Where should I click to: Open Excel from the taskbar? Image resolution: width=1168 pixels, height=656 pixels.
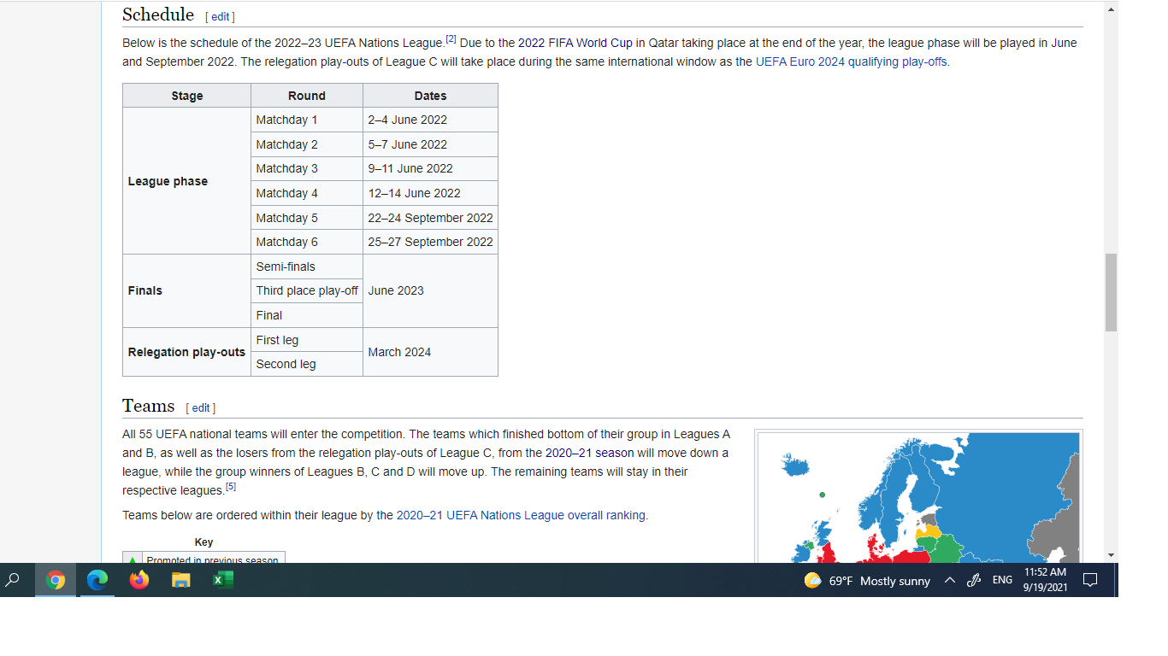click(223, 580)
